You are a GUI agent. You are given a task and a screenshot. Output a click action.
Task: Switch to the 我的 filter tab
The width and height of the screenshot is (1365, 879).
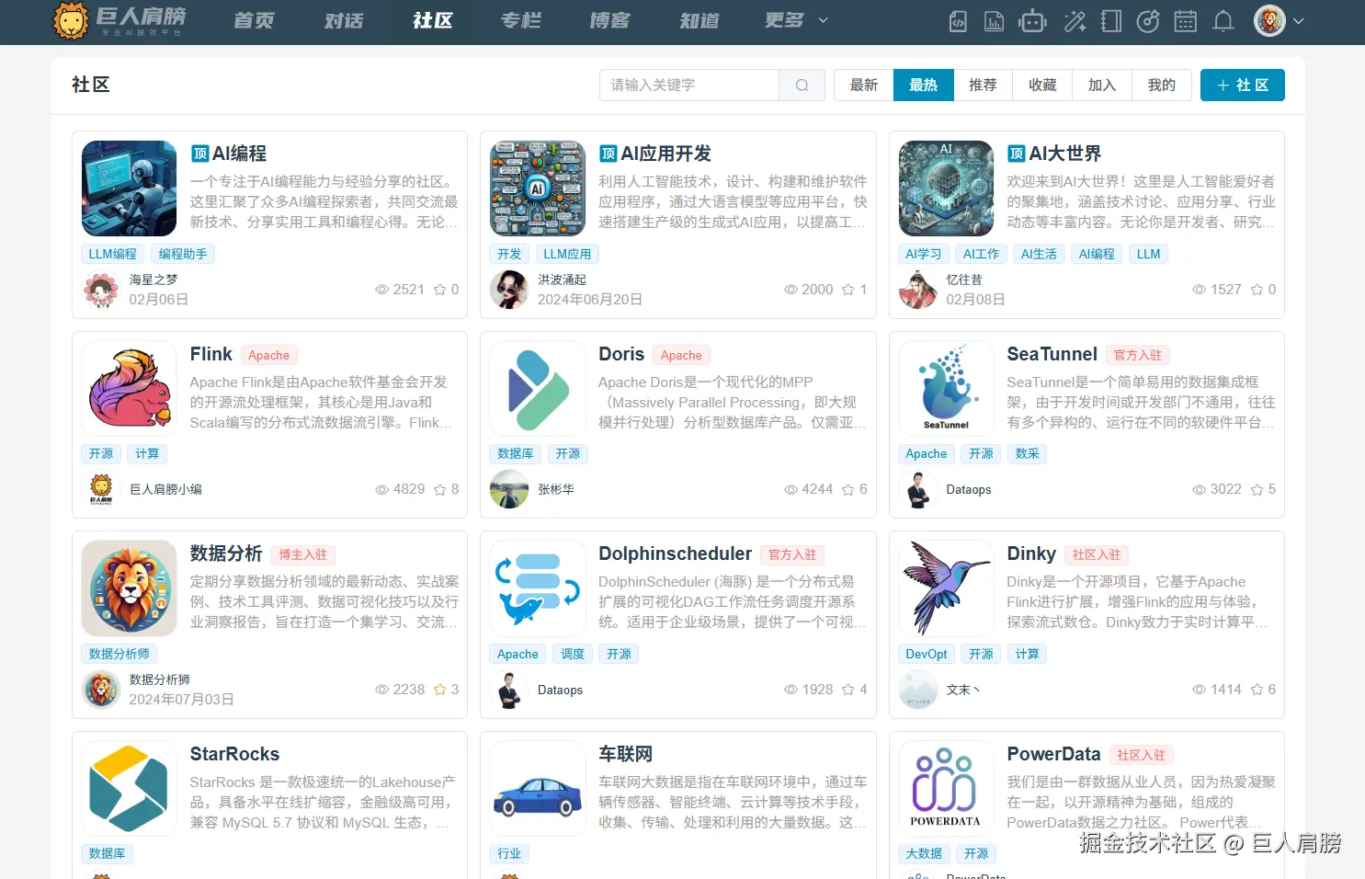tap(1162, 86)
